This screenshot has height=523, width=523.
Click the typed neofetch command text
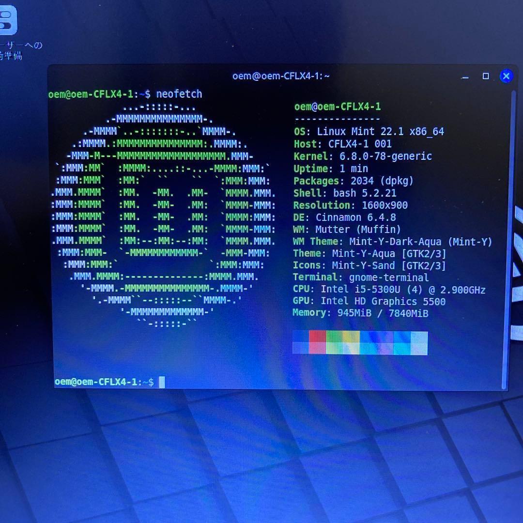(x=179, y=94)
